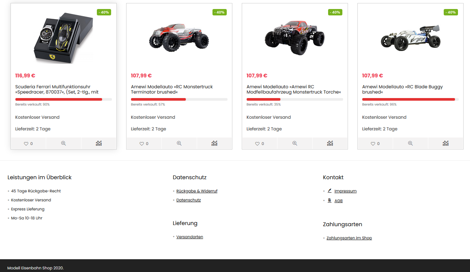Open the AGB link
The width and height of the screenshot is (470, 272).
coord(339,201)
